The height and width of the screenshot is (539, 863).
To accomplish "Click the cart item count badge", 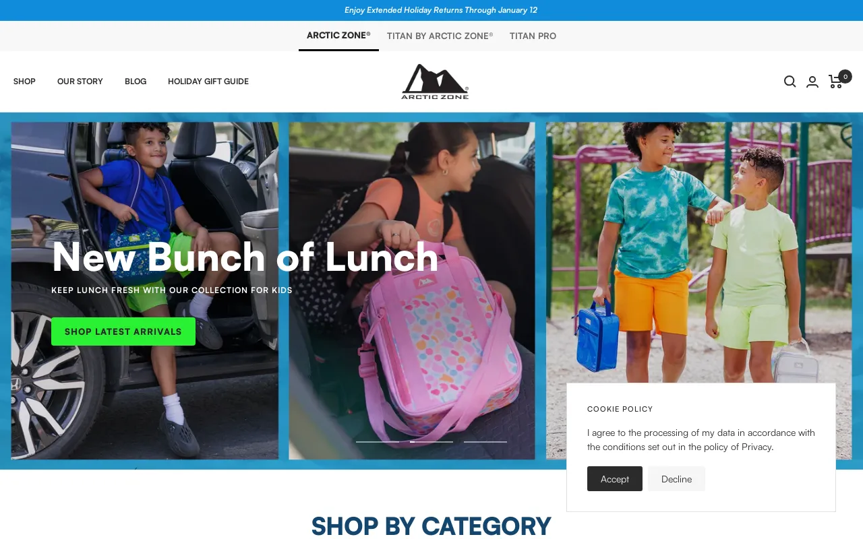I will 845,77.
